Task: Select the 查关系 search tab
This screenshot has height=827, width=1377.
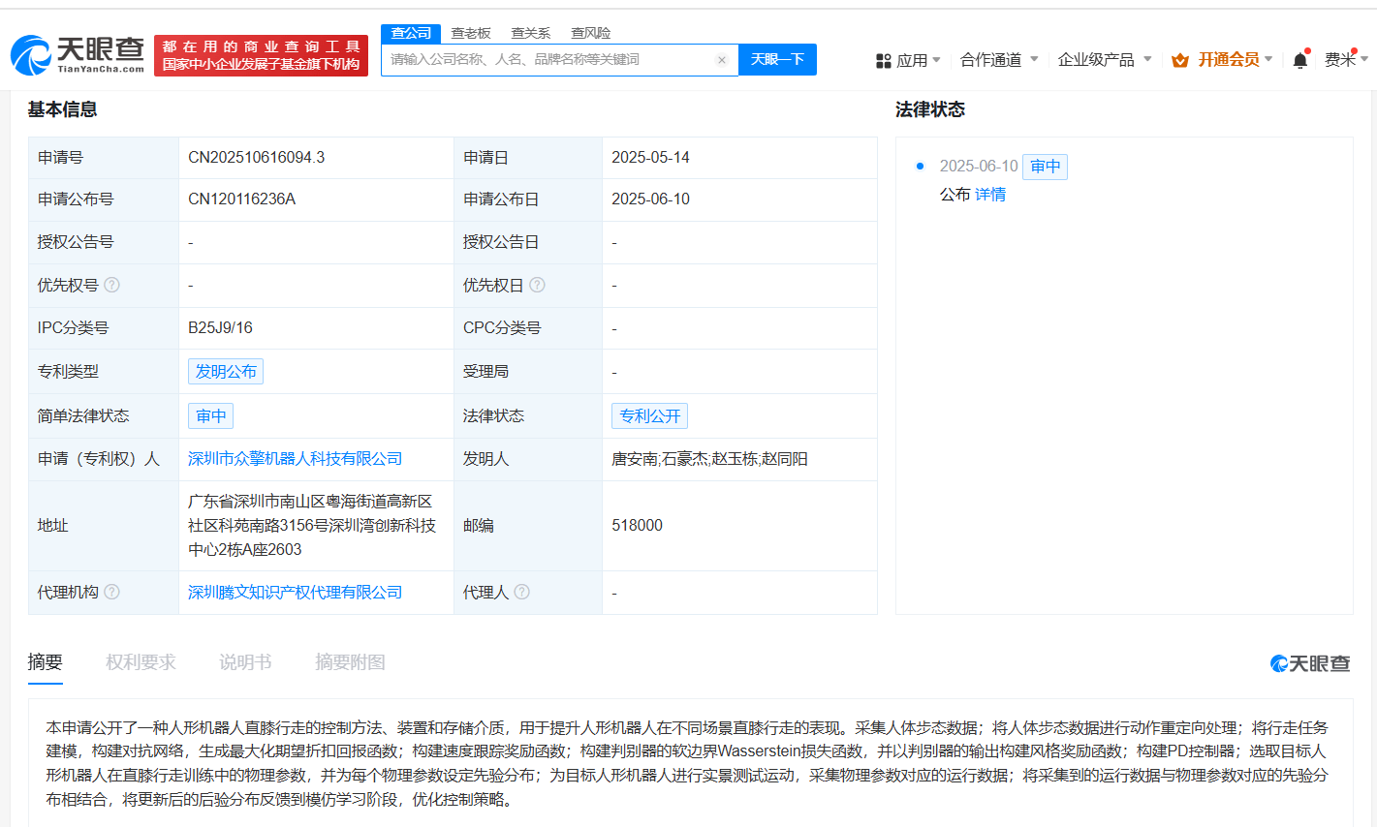Action: 531,33
